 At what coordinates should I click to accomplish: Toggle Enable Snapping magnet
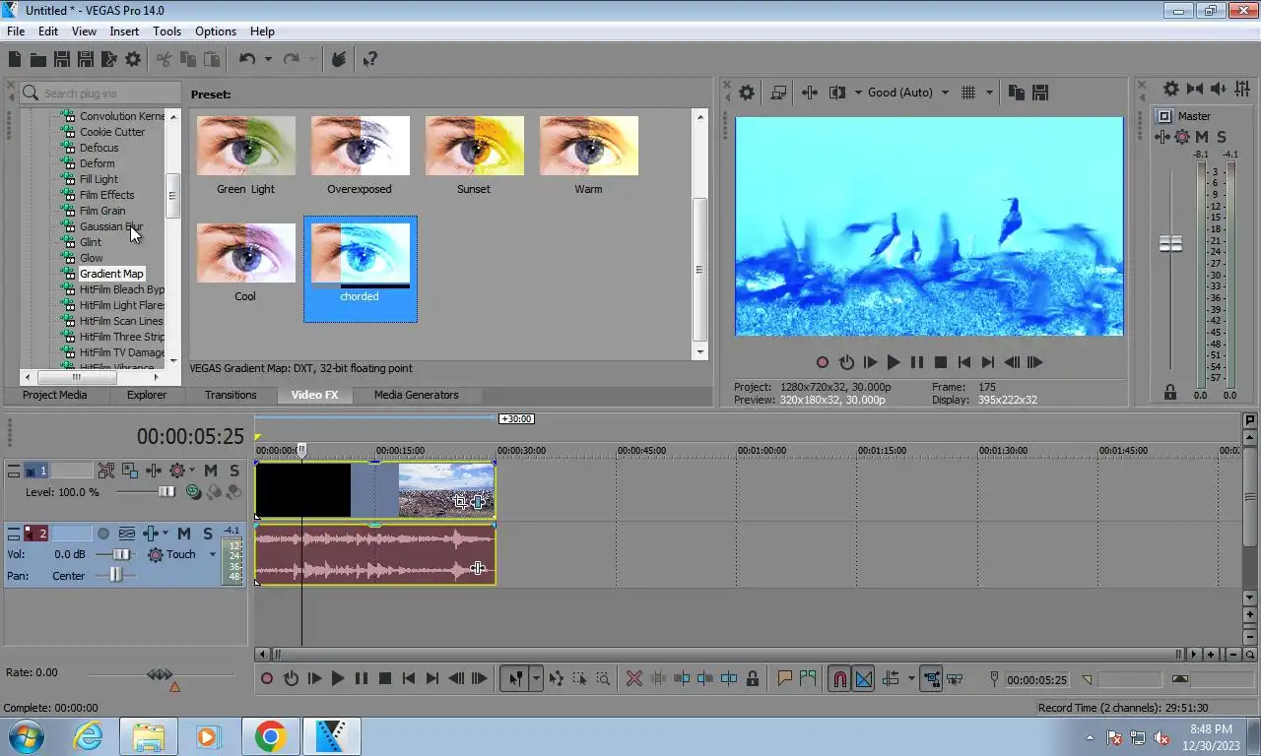(x=839, y=678)
